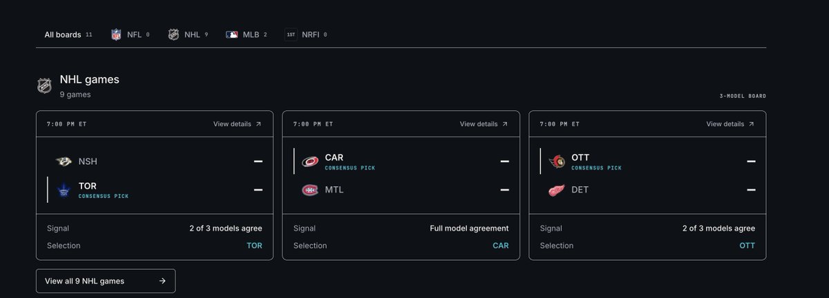
Task: Switch to the NHL tab
Action: tap(188, 34)
